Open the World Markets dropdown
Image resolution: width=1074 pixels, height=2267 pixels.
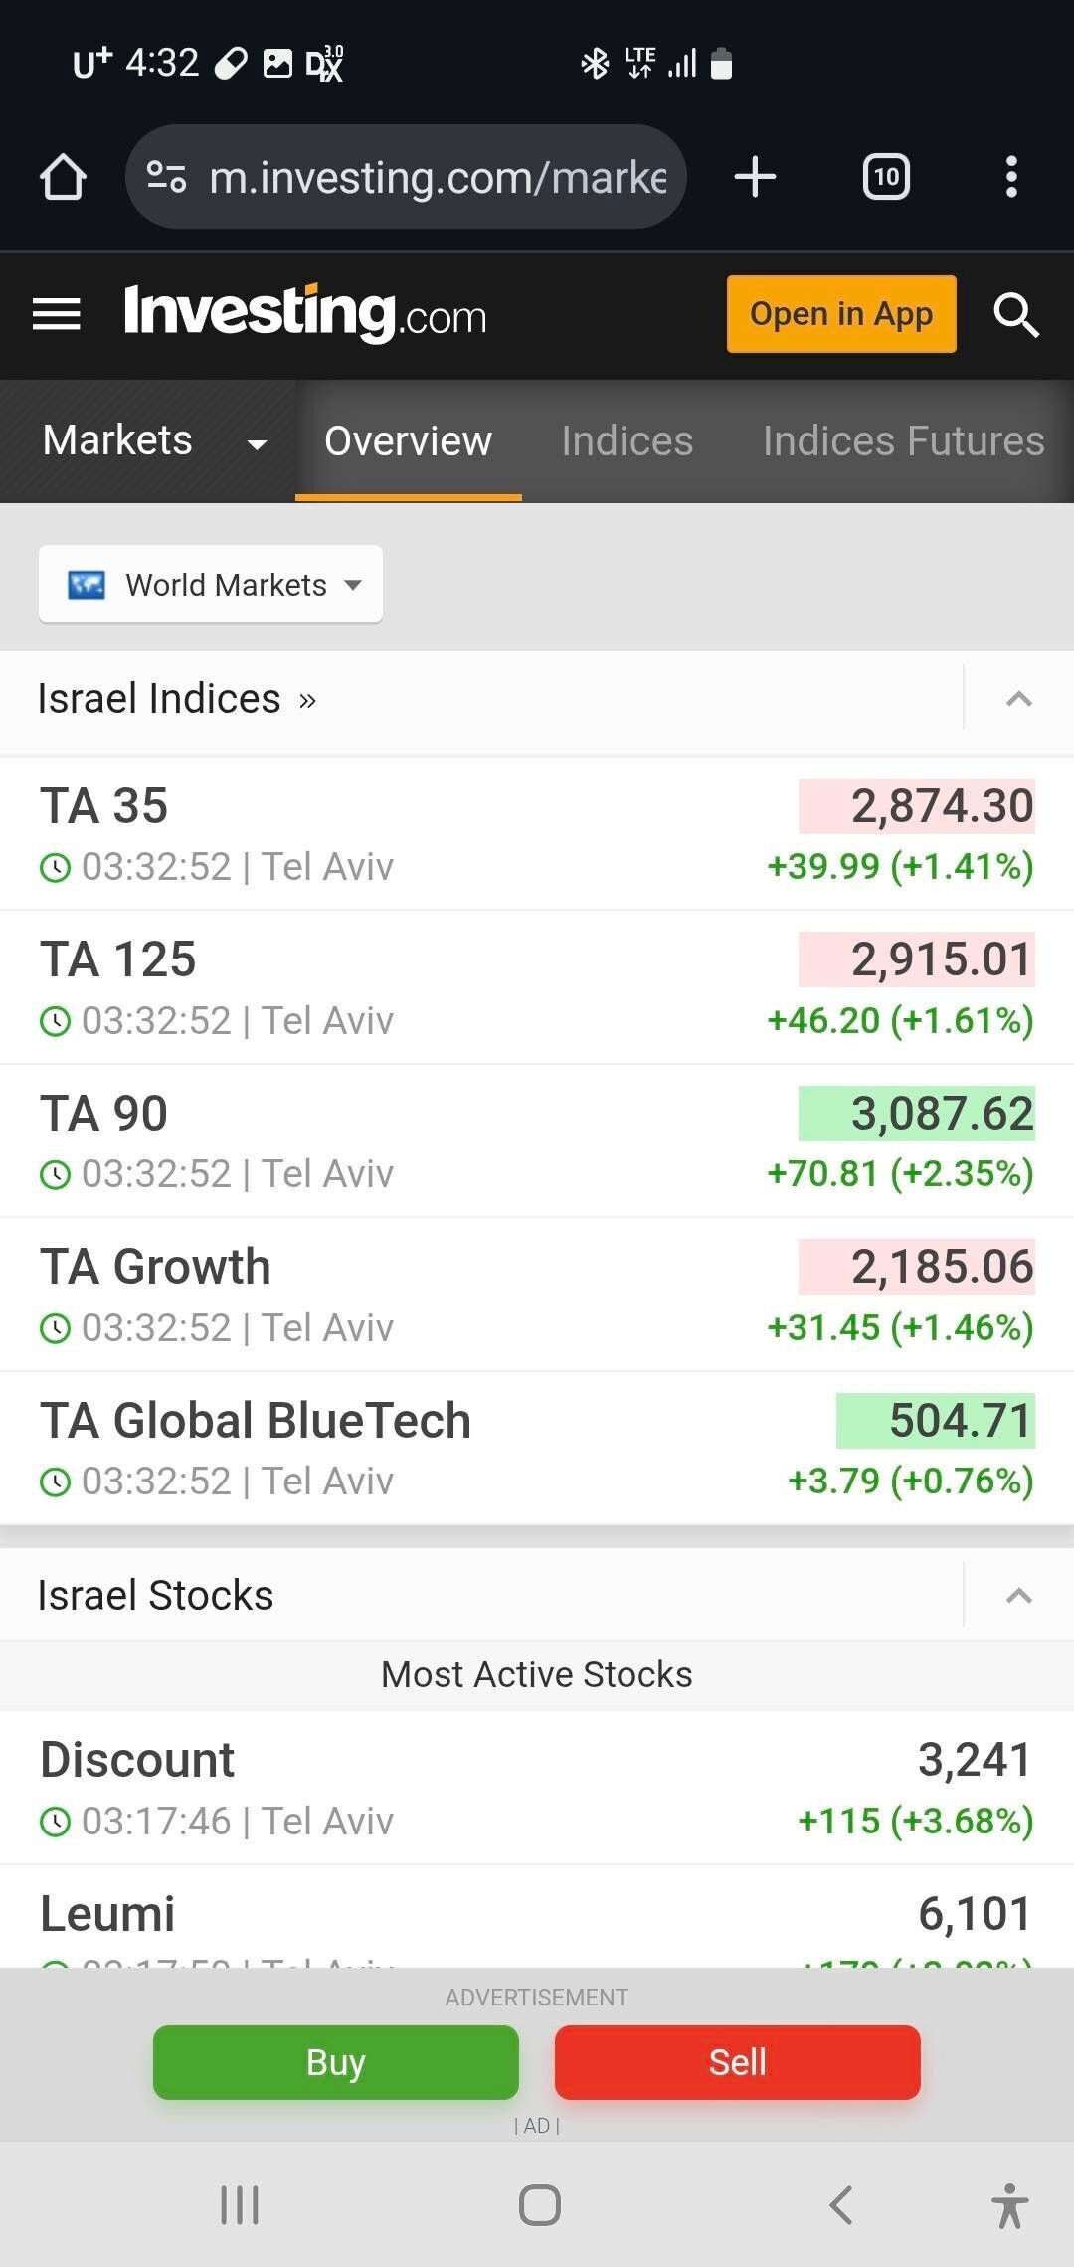211,585
